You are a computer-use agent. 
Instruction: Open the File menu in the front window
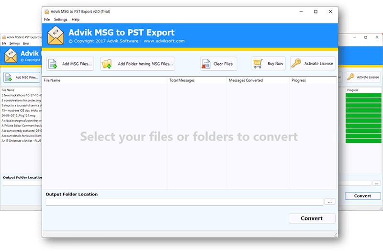(47, 20)
